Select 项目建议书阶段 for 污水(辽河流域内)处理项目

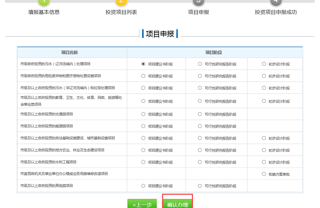point(143,64)
